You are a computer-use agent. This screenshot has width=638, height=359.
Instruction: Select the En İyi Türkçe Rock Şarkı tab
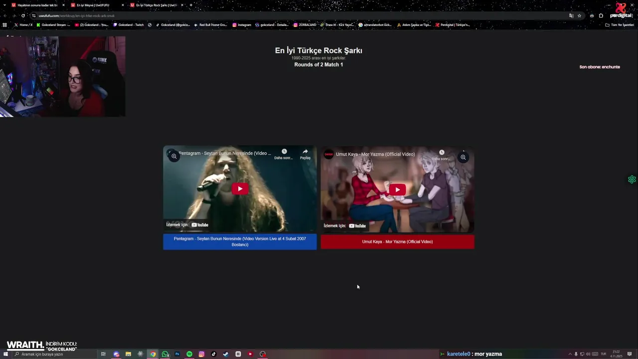157,5
